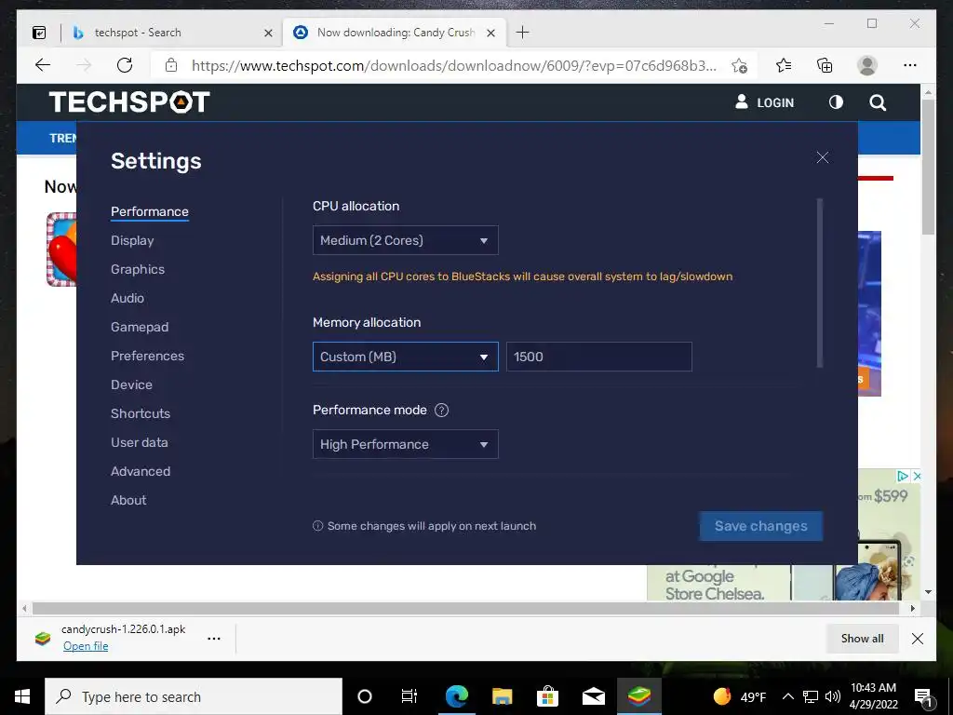Click BlueStacks icon on taskbar
The width and height of the screenshot is (953, 715).
pos(638,696)
